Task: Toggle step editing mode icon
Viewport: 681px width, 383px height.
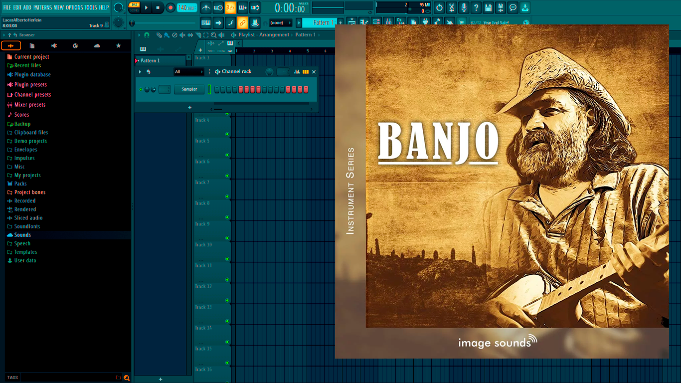Action: pyautogui.click(x=230, y=22)
